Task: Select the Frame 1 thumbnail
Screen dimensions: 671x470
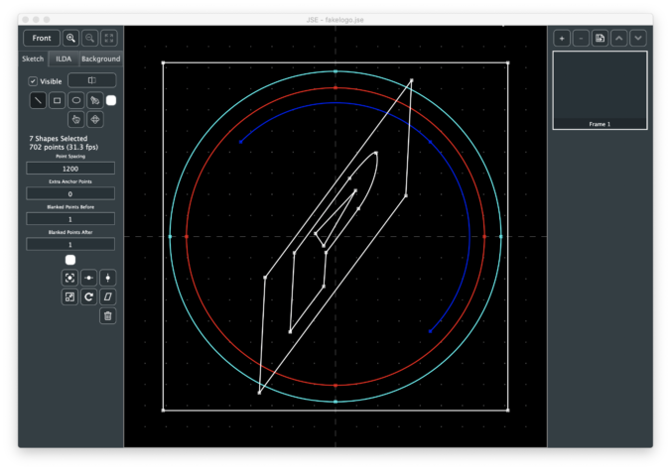Action: [600, 89]
